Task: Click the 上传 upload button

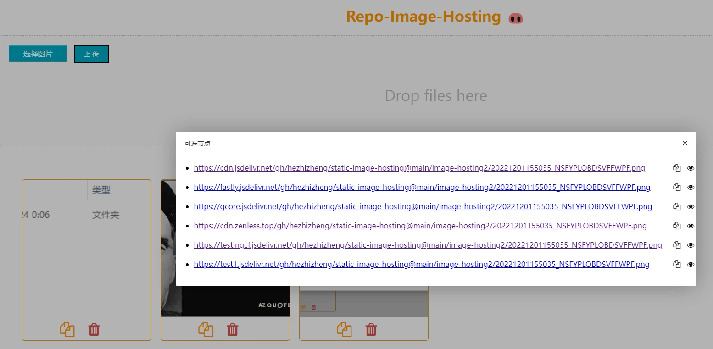Action: coord(91,54)
